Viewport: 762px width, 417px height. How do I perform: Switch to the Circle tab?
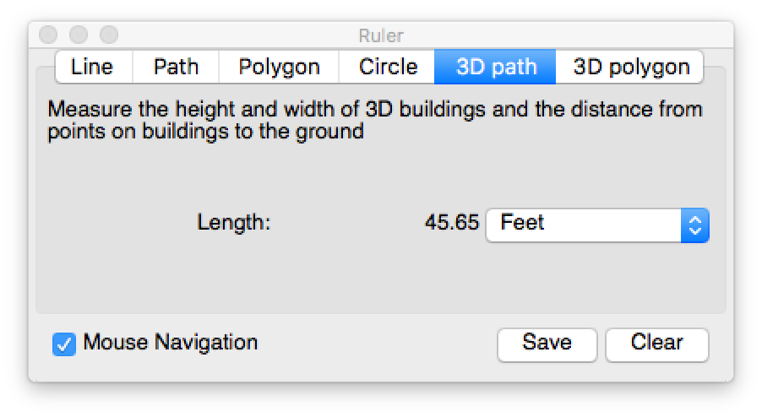click(388, 68)
